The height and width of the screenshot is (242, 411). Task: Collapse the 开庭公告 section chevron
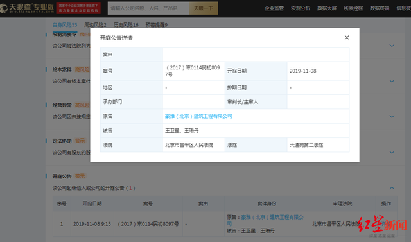coord(392,188)
